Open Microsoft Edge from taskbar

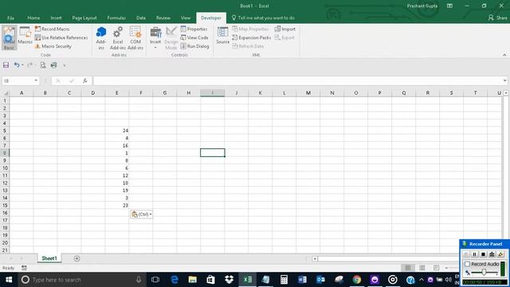pos(175,280)
